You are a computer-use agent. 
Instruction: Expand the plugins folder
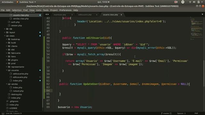click(x=6, y=60)
